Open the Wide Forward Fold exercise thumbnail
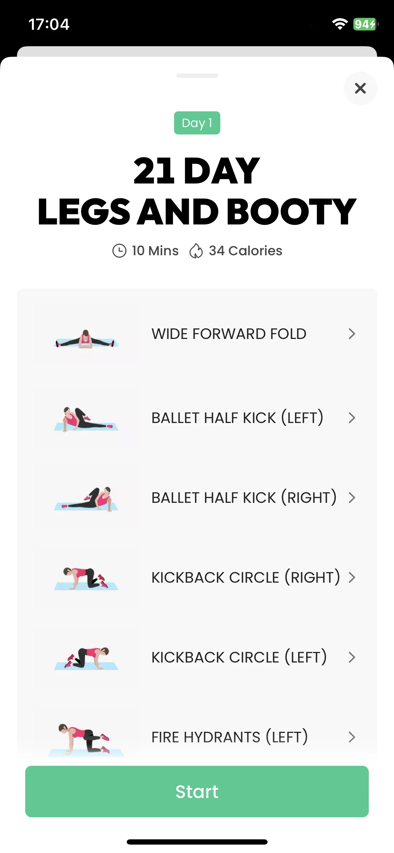The image size is (394, 853). tap(86, 339)
